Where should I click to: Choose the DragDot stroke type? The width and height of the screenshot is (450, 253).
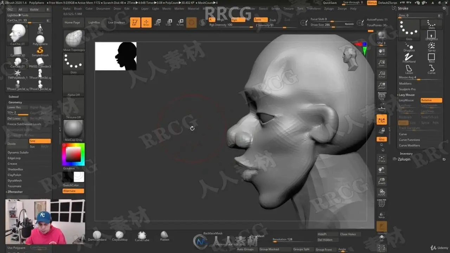pyautogui.click(x=409, y=47)
